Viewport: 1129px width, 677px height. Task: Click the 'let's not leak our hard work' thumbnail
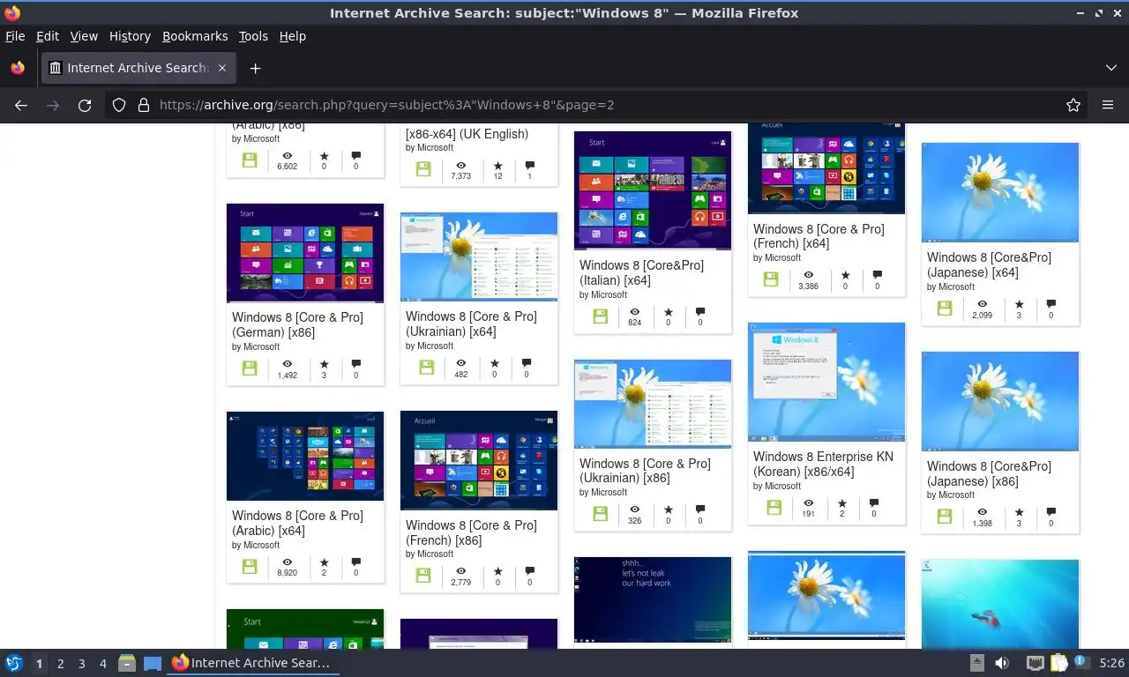click(x=653, y=599)
